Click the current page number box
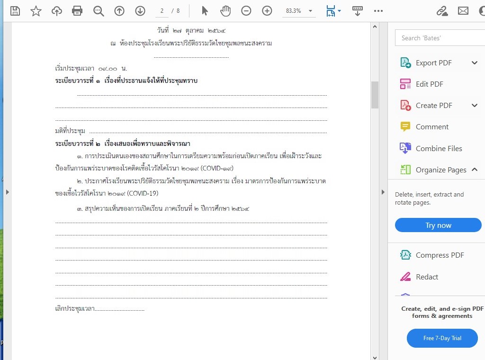 [x=162, y=11]
